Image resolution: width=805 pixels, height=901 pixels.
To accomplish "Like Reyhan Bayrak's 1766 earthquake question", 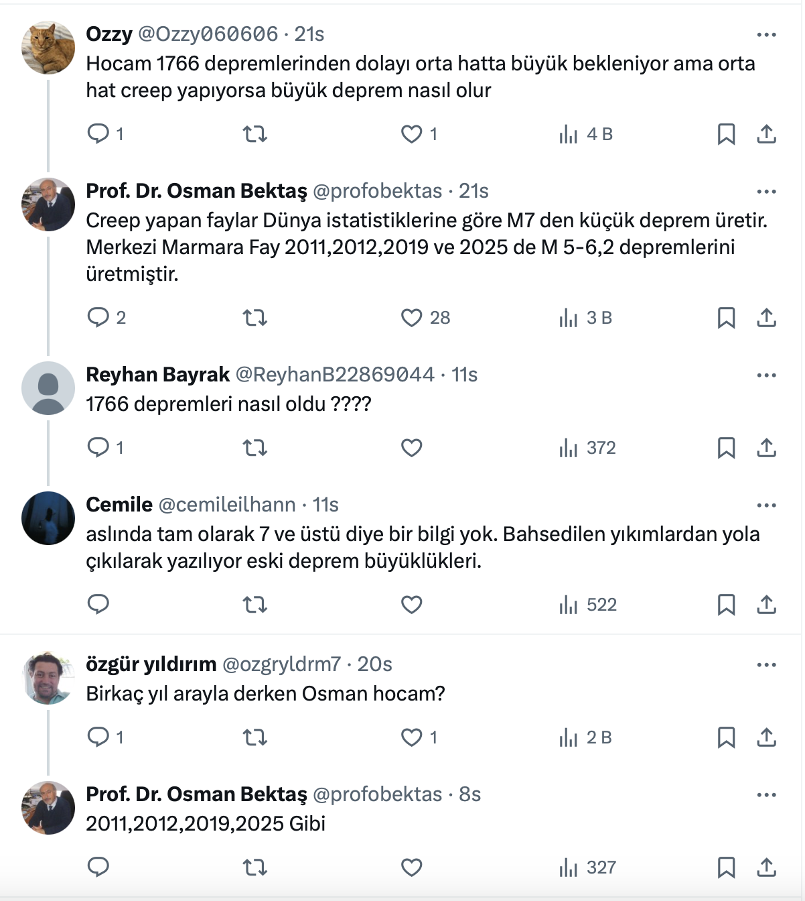I will click(411, 448).
